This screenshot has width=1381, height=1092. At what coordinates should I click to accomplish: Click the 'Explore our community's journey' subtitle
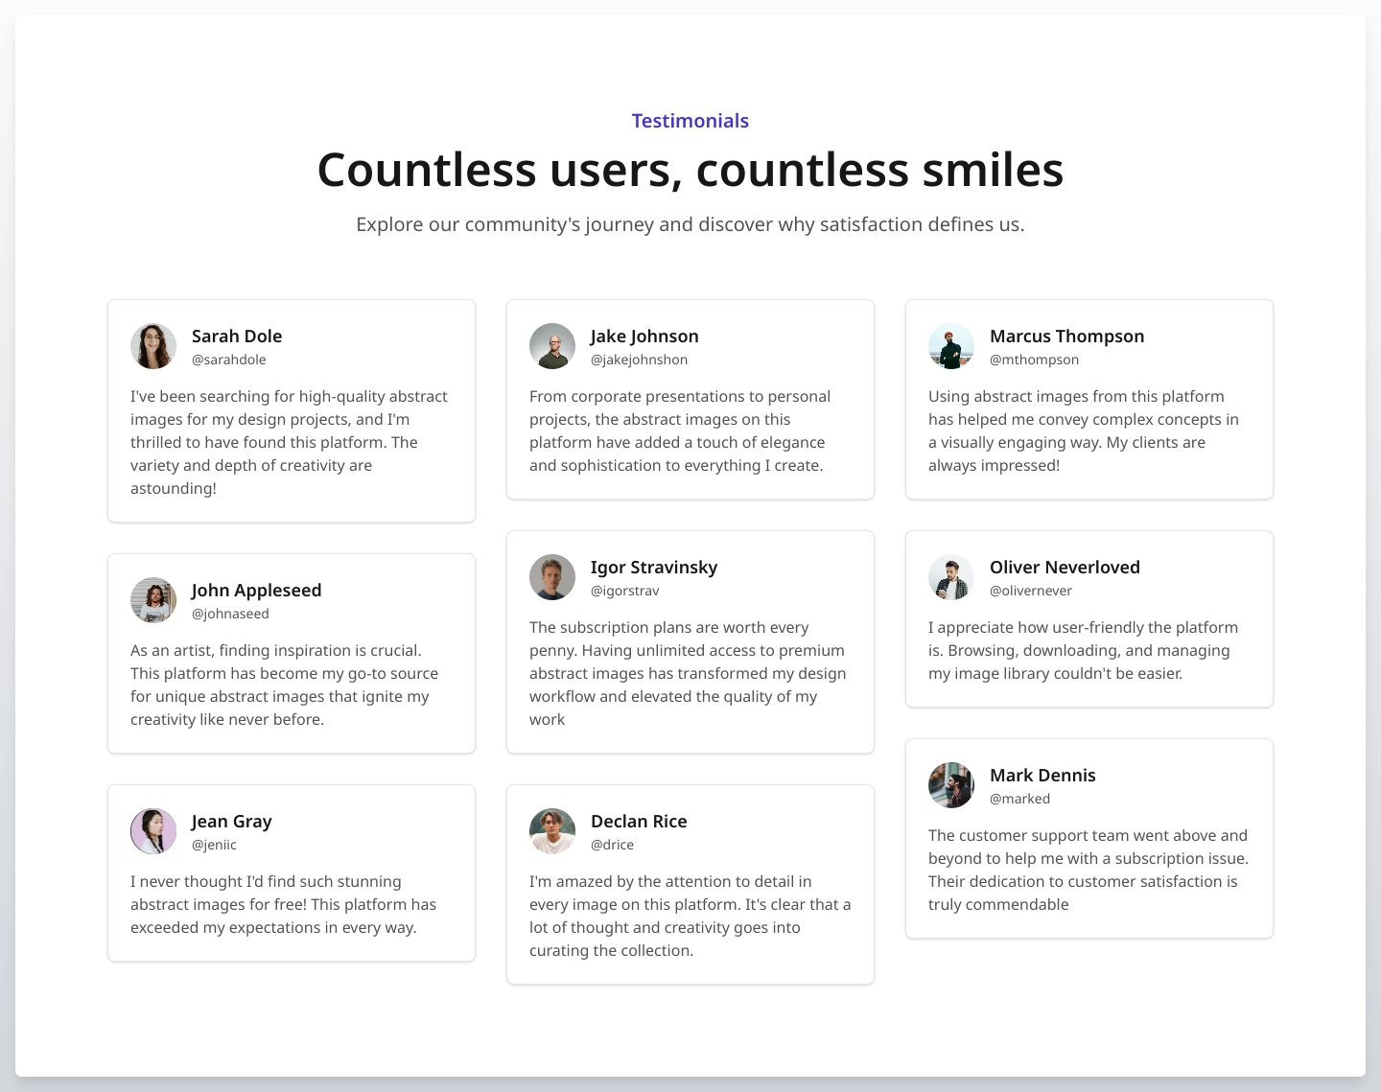(690, 224)
